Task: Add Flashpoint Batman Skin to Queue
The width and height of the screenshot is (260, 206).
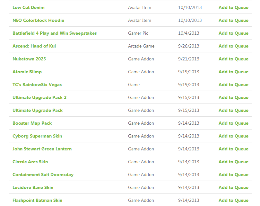Action: coord(233,200)
